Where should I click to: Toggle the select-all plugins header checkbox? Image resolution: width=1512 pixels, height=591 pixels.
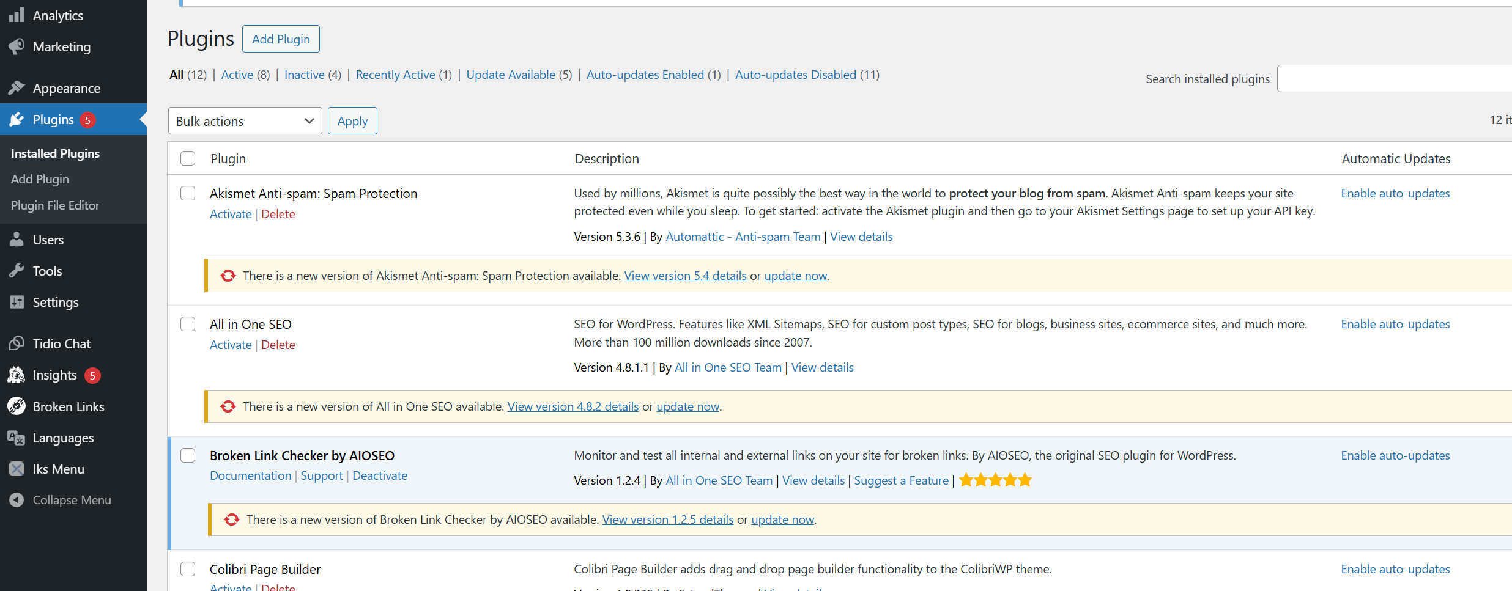[x=188, y=158]
